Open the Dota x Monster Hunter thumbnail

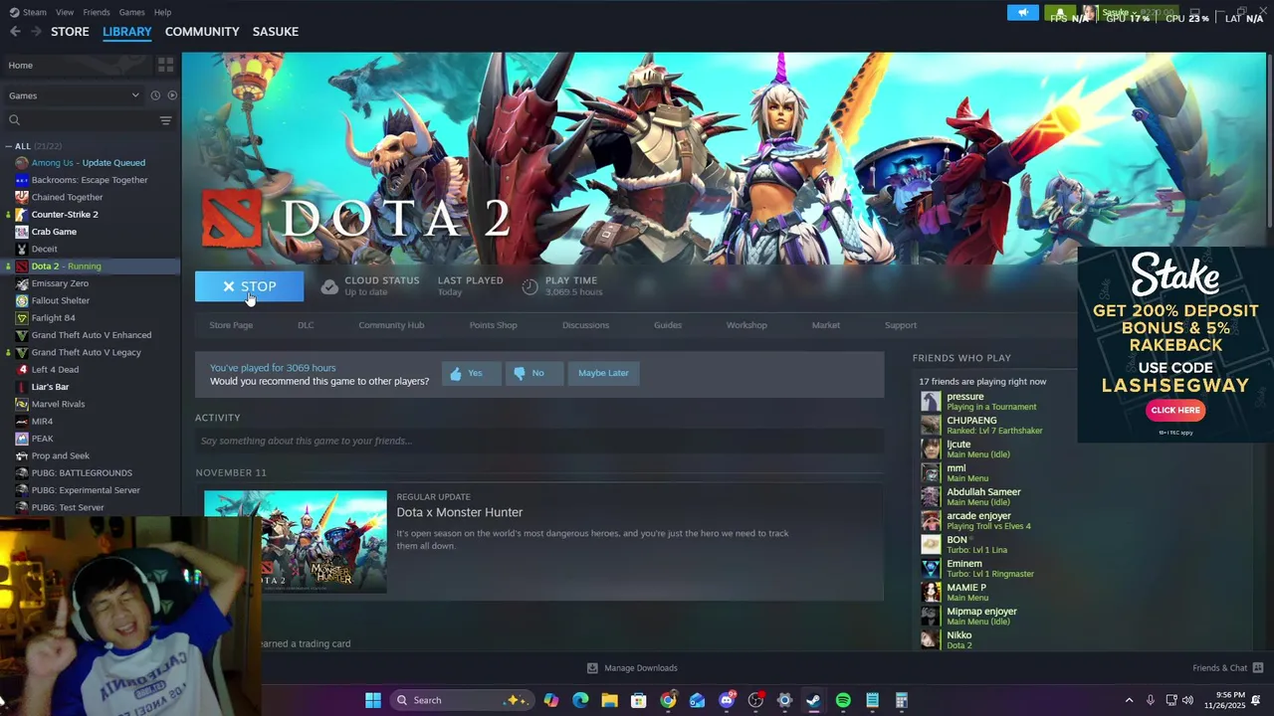(296, 542)
